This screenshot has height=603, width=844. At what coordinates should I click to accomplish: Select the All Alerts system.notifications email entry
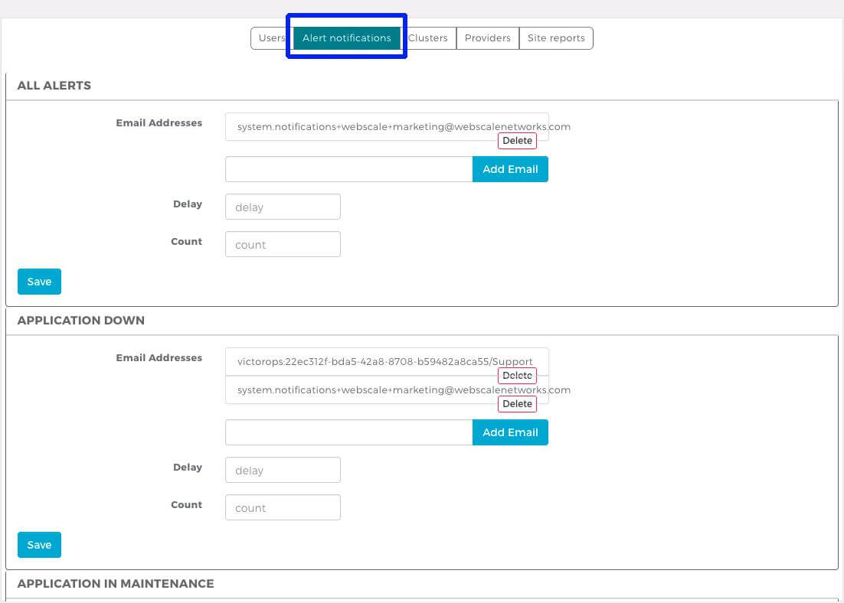[x=384, y=126]
